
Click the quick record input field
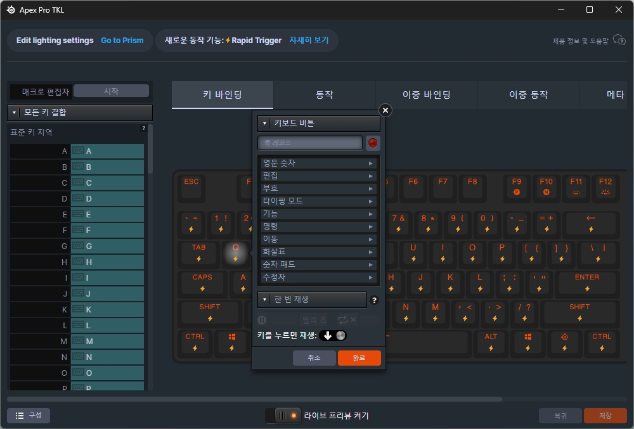pyautogui.click(x=310, y=143)
